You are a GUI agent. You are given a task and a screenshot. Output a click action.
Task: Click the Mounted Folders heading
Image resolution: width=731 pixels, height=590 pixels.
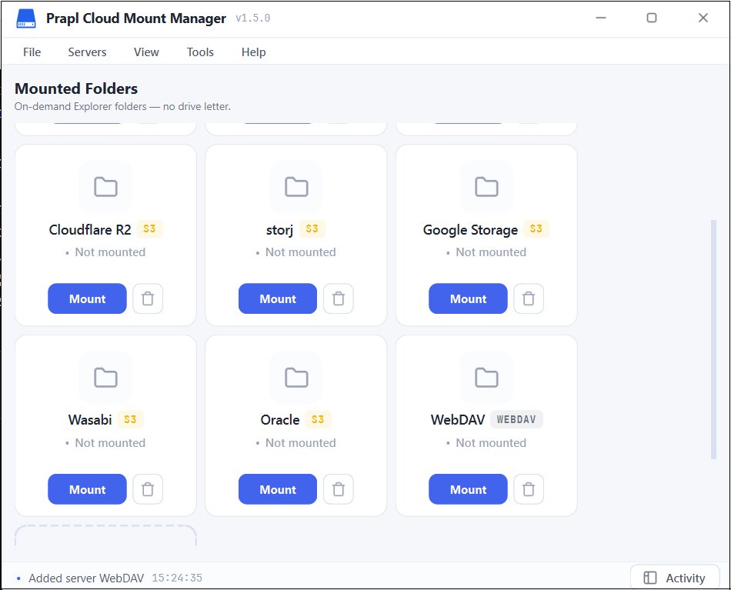[x=76, y=88]
